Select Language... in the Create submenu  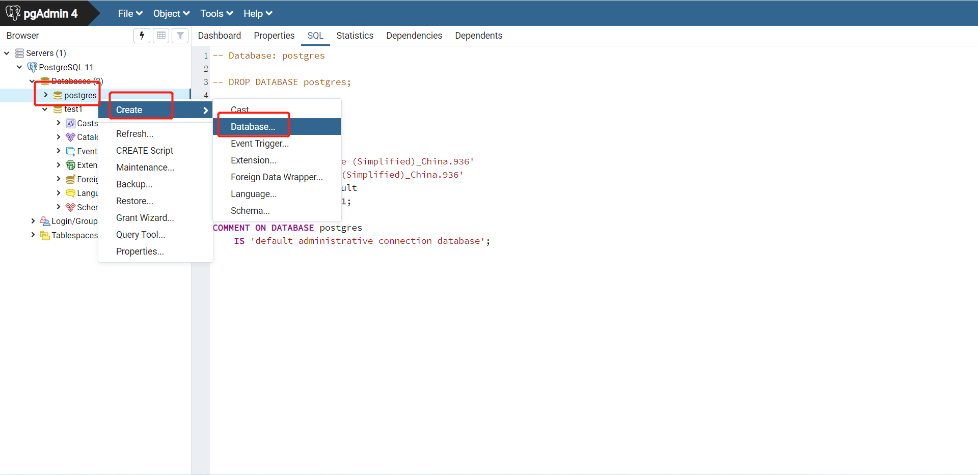[x=277, y=194]
